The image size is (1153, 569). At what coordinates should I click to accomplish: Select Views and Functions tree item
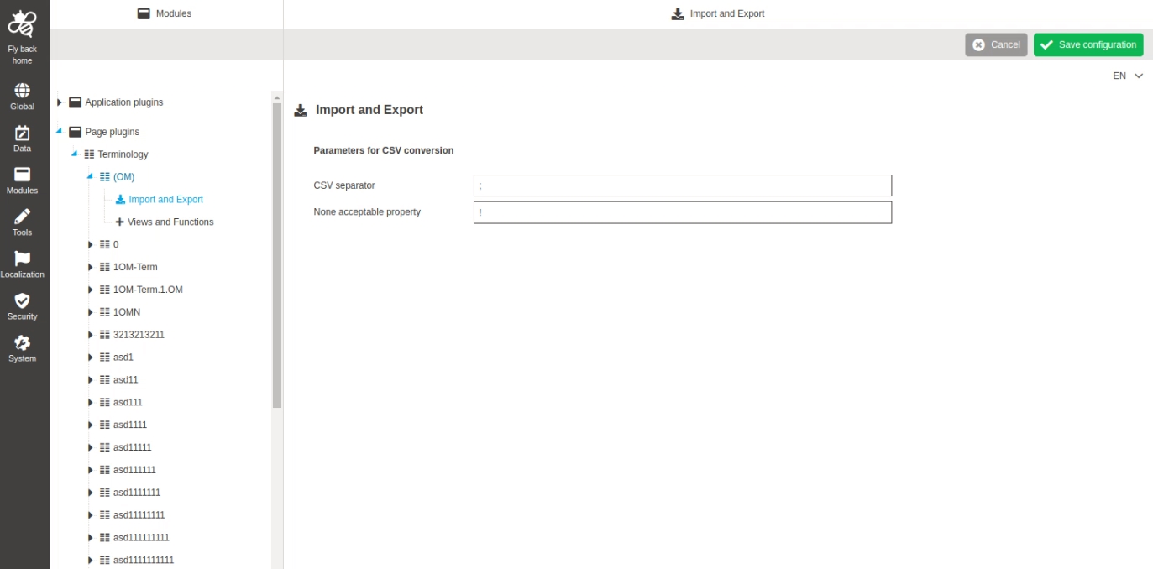pos(170,222)
